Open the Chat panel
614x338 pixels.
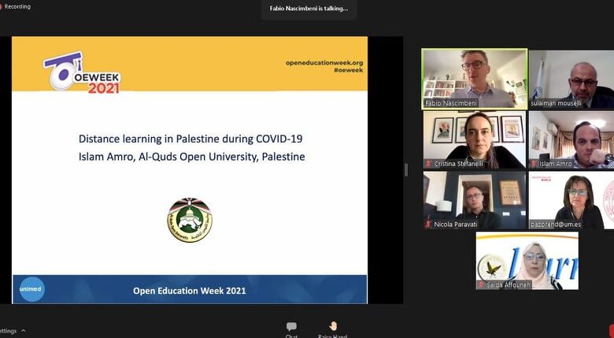coord(291,327)
